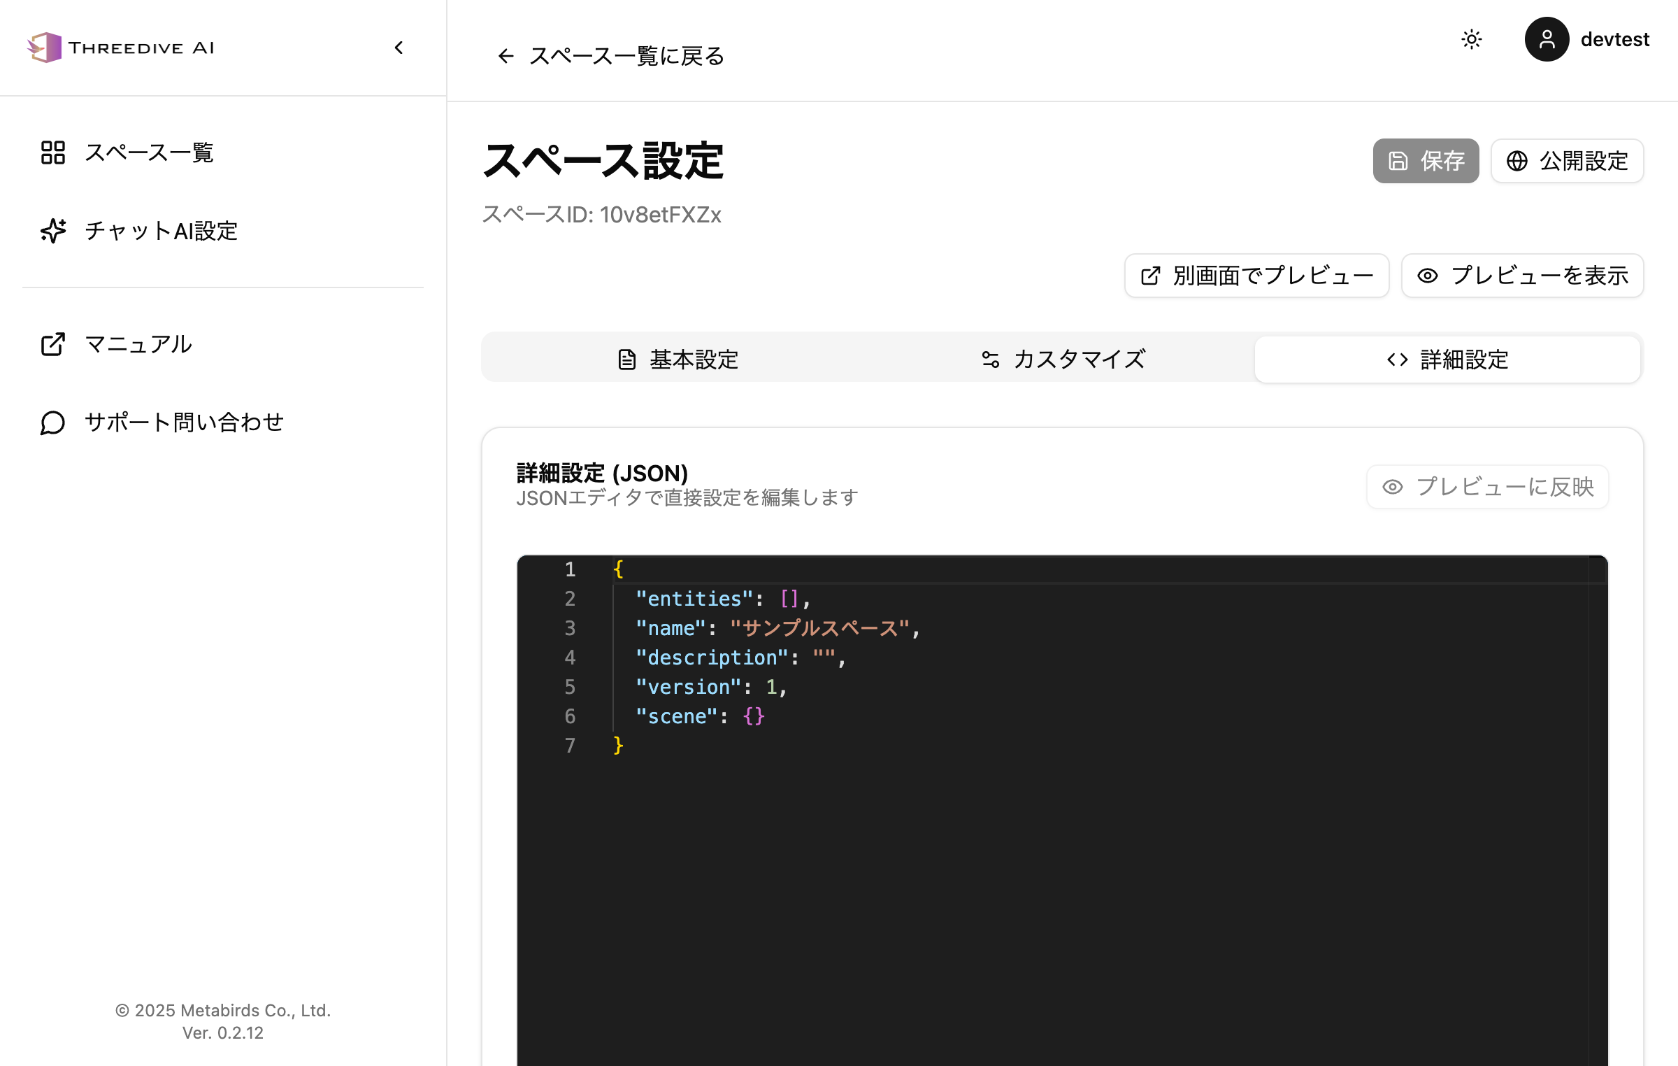
Task: Click the Ver. 0.2.12 footer text
Action: [223, 1033]
